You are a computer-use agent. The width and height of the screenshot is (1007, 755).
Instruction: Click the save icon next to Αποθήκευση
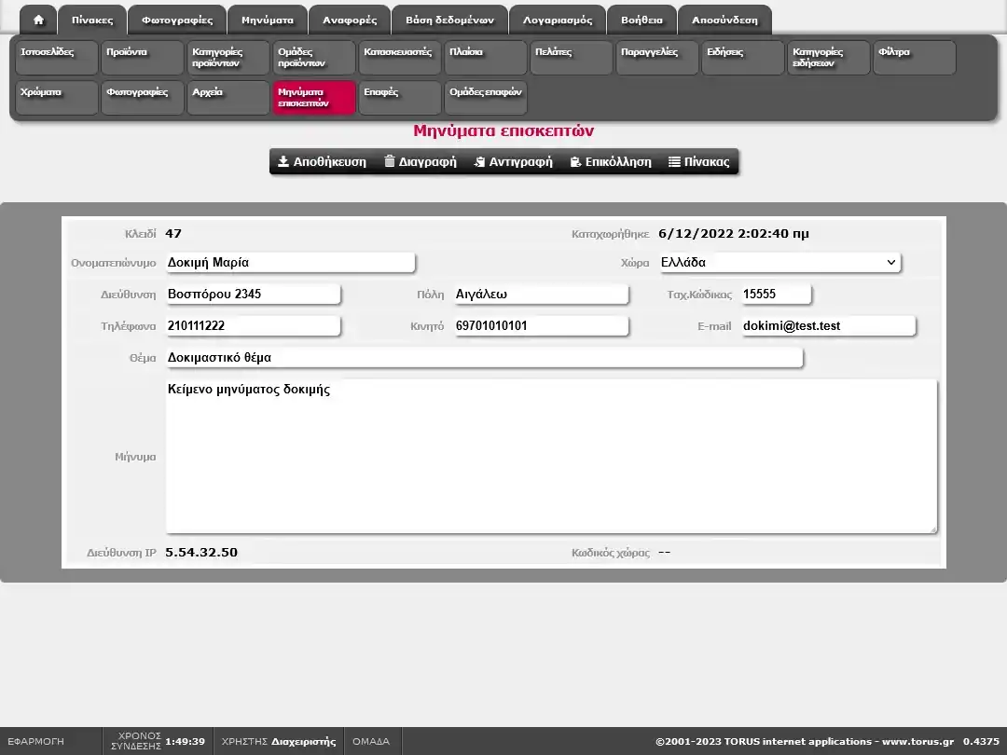283,161
